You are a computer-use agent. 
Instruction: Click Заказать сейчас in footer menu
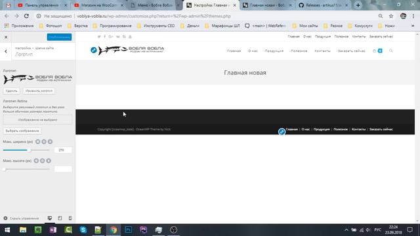tap(381, 129)
